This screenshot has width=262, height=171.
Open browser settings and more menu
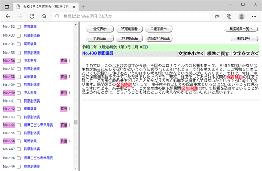coord(254,16)
